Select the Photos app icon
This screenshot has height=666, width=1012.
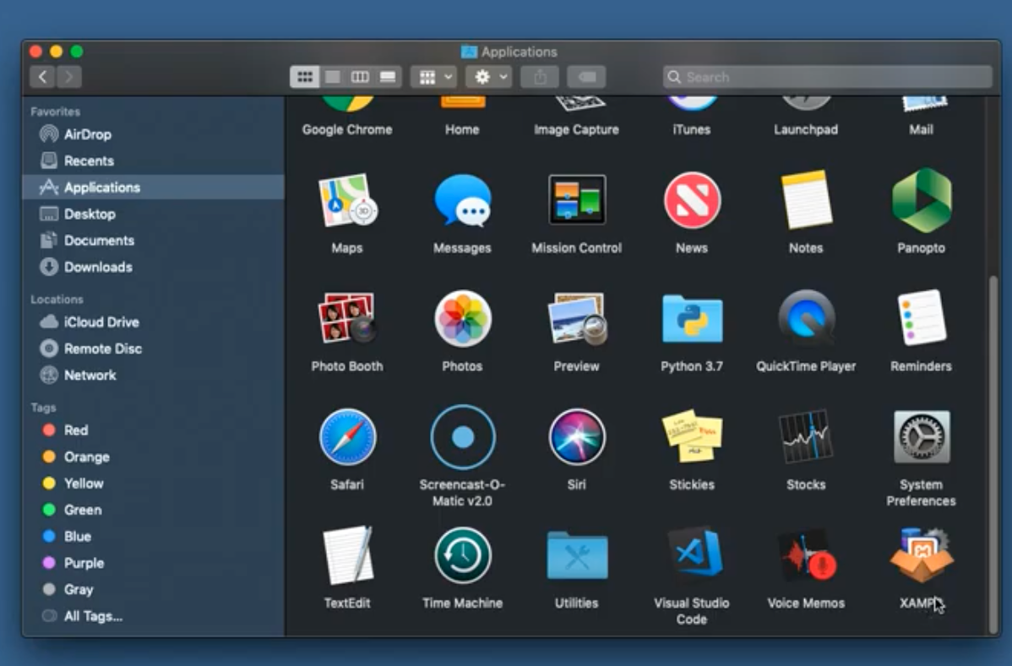point(462,319)
